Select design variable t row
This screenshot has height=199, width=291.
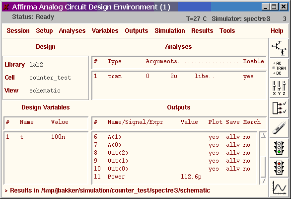click(x=46, y=137)
